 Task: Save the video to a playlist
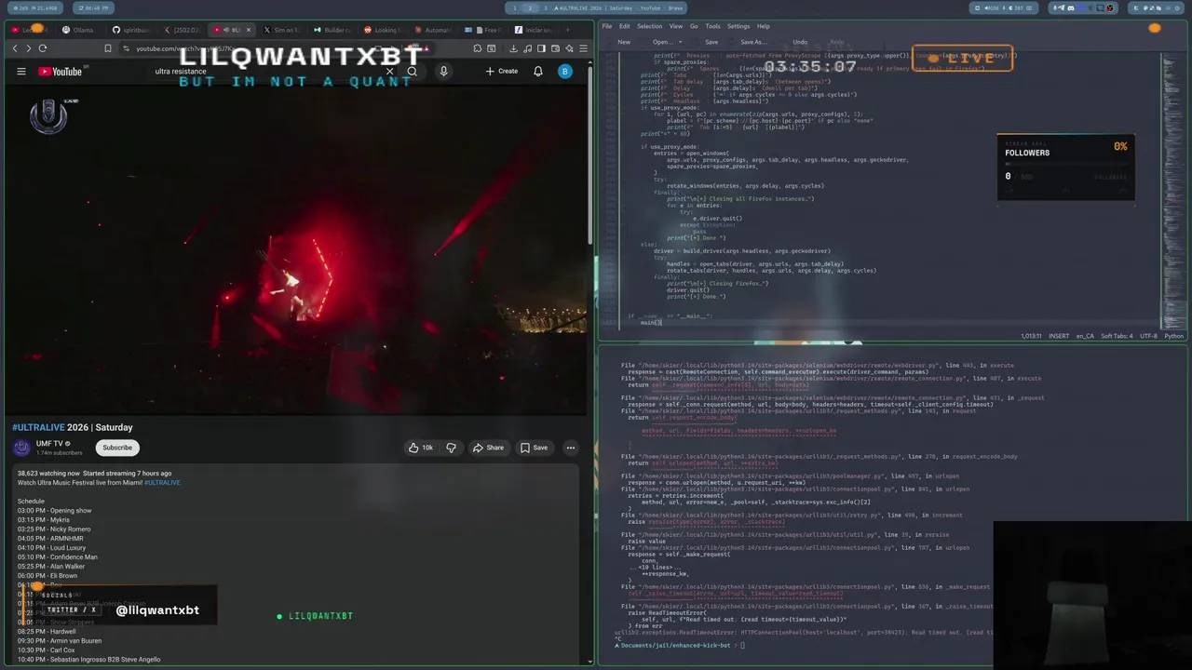click(x=534, y=448)
